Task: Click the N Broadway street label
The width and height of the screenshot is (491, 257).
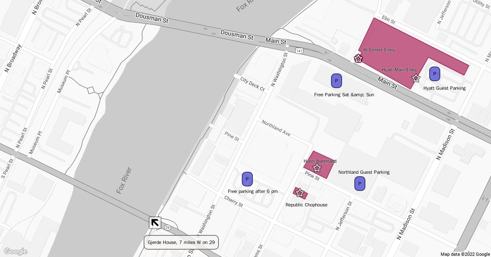Action: pyautogui.click(x=13, y=58)
